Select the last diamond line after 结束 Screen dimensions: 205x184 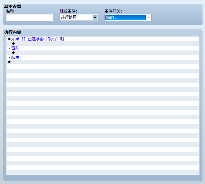(x=103, y=62)
